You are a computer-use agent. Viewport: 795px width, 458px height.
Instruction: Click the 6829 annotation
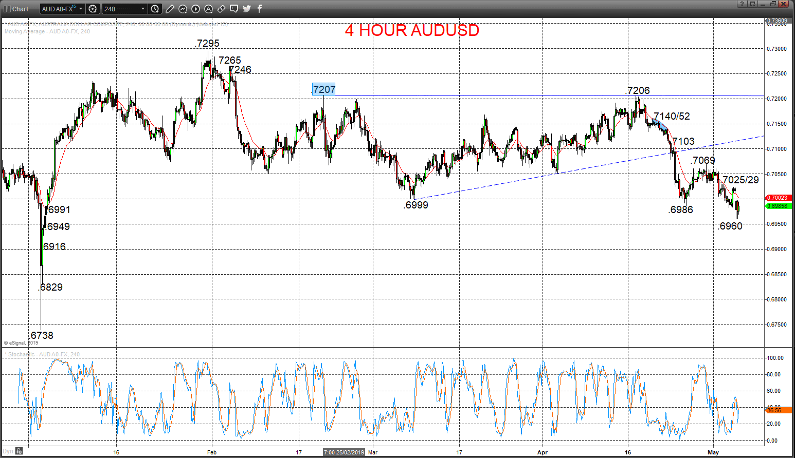click(51, 288)
